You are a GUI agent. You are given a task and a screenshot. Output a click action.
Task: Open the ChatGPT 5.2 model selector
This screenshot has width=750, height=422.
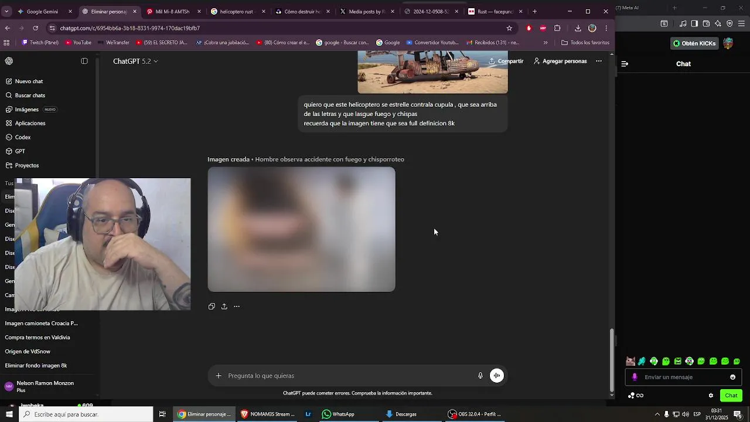click(x=135, y=61)
